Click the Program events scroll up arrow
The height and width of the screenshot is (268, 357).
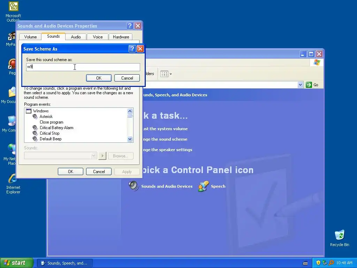pos(130,111)
